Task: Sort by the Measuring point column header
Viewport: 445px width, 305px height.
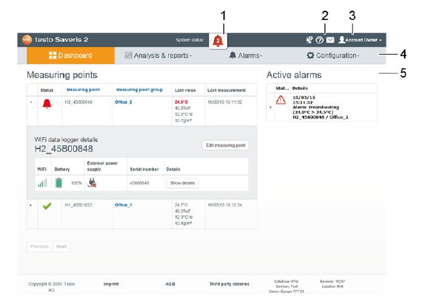Action: (83, 90)
